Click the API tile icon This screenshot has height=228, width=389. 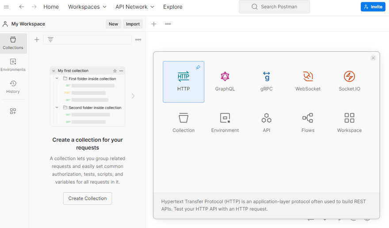[266, 118]
